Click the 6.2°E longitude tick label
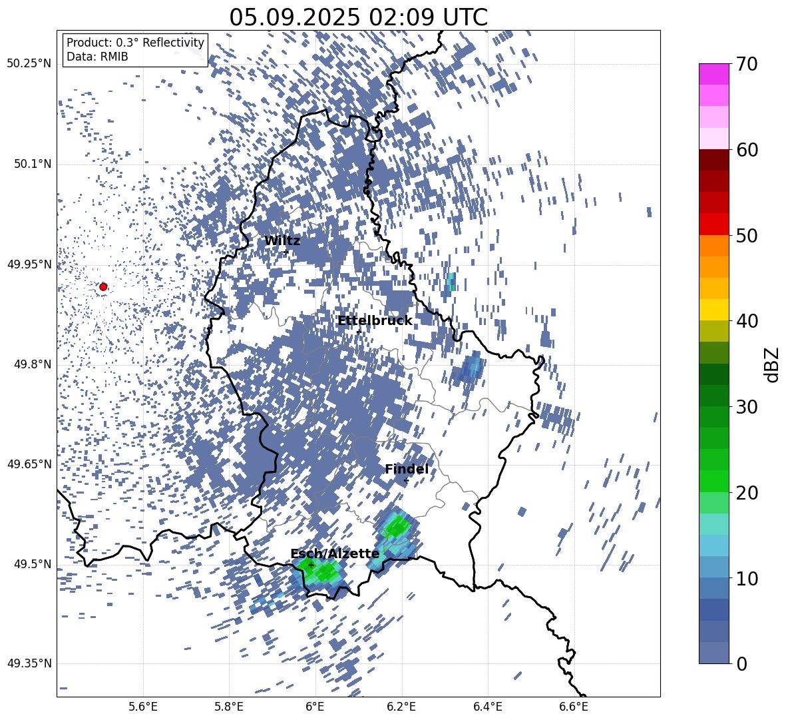788x720 pixels. [401, 707]
